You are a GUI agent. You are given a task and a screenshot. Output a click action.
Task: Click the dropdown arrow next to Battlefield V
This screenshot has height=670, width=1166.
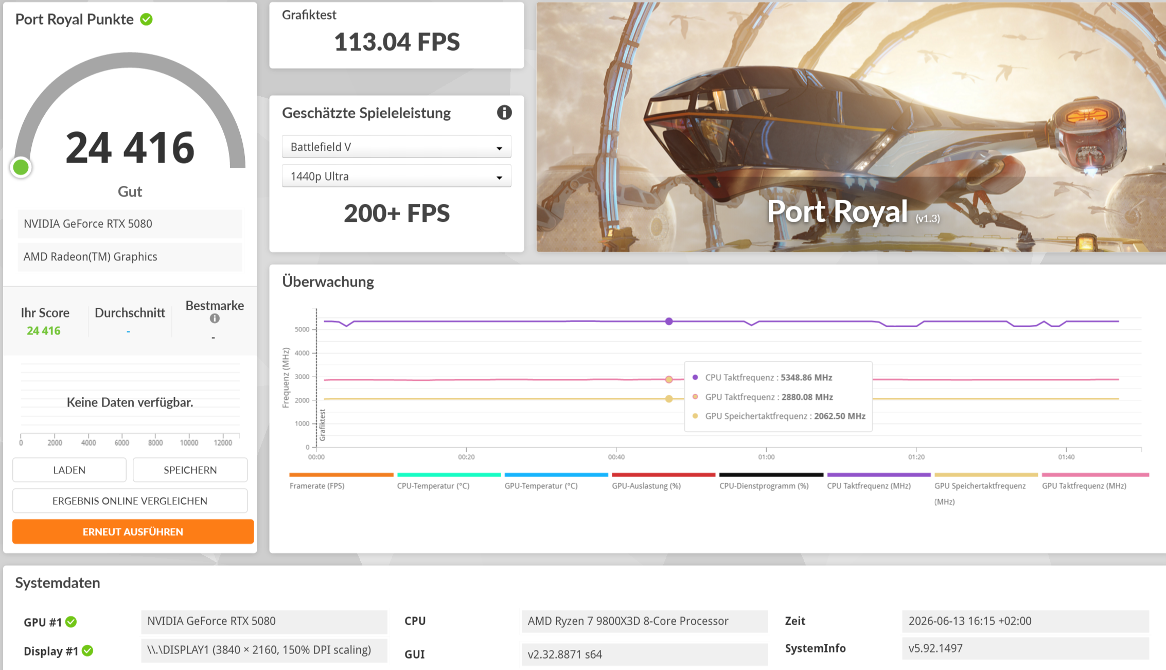pos(499,148)
